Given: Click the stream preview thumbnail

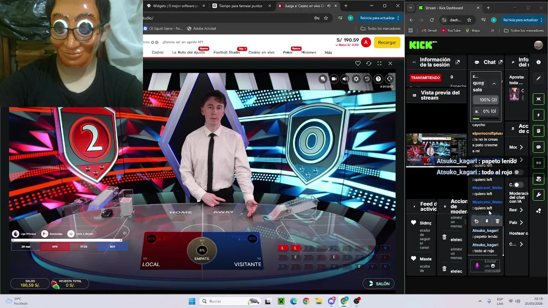Looking at the screenshot, I should coord(436,149).
